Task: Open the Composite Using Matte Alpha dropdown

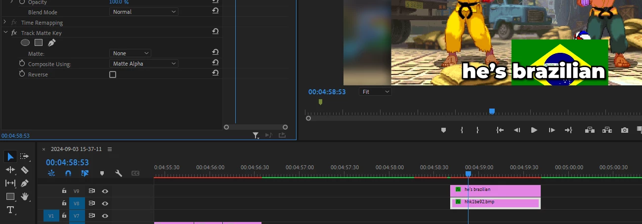Action: point(144,64)
